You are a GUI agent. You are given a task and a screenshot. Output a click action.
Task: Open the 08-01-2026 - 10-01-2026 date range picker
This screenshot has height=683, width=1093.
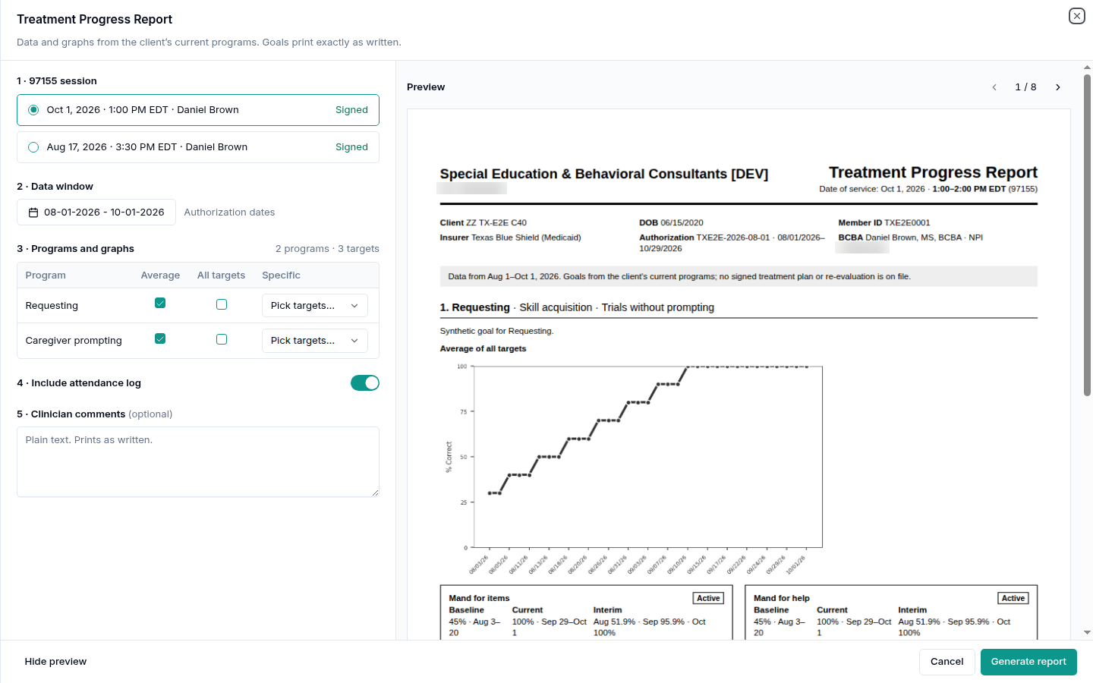[96, 212]
